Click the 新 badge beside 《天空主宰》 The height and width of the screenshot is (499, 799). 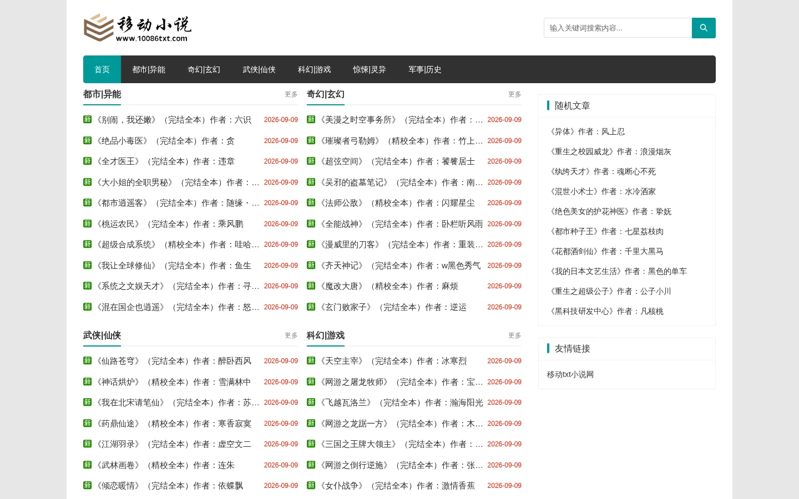click(311, 360)
